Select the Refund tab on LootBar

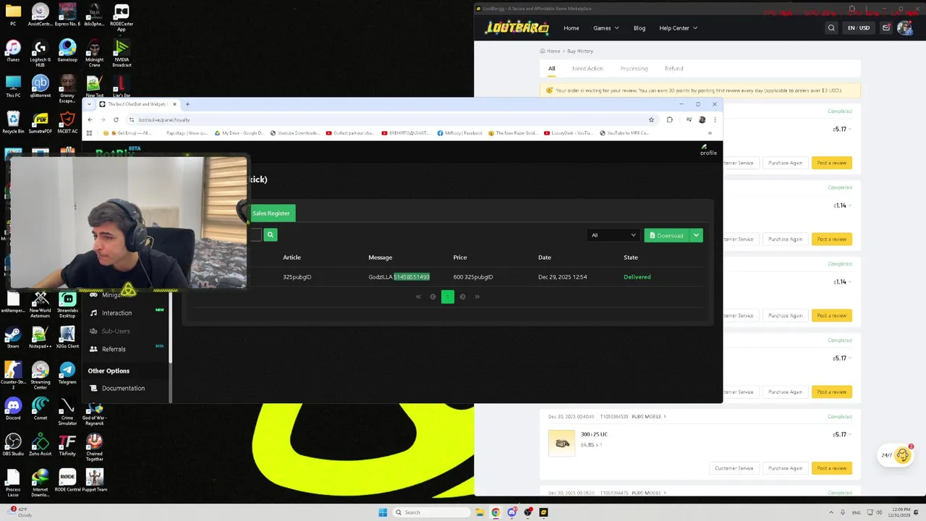click(674, 69)
